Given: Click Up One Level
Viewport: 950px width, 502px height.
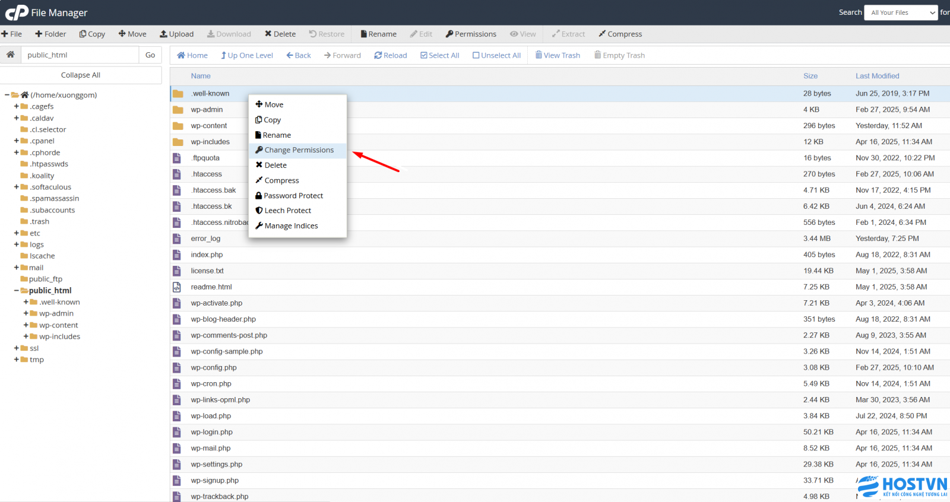Looking at the screenshot, I should [x=247, y=55].
